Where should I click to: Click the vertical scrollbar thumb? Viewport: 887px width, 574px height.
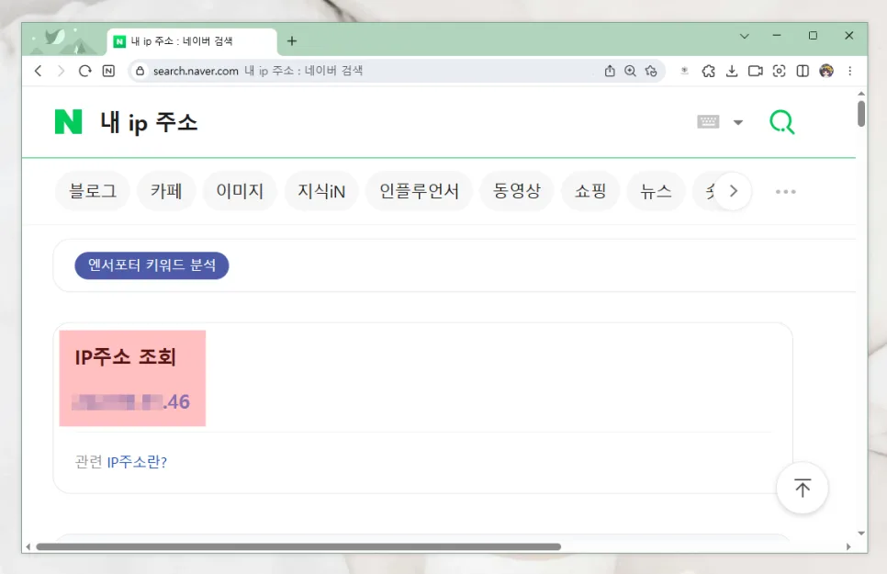tap(861, 114)
